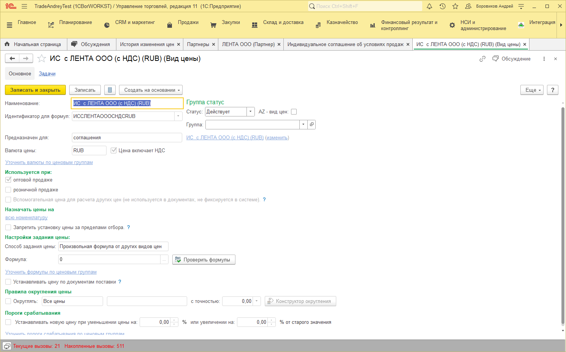Viewport: 566px width, 352px height.
Task: Click into the Формула input field
Action: 109,259
